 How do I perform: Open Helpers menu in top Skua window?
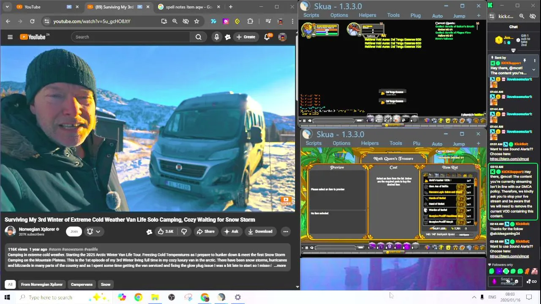click(367, 15)
